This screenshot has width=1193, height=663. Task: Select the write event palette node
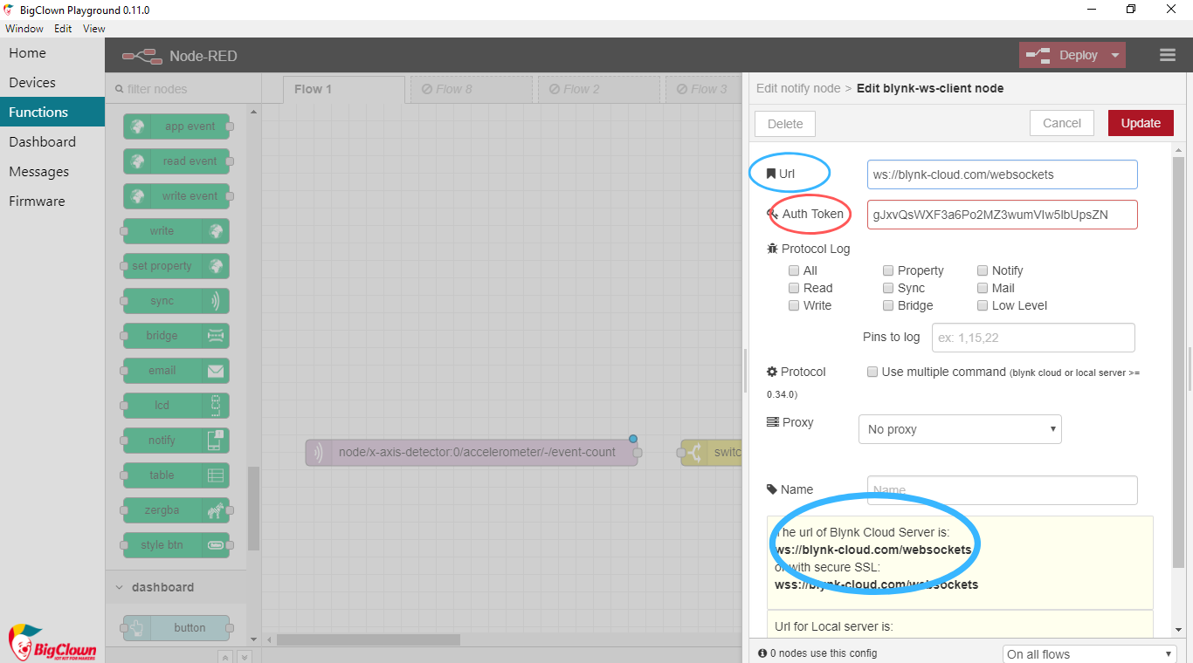click(176, 196)
